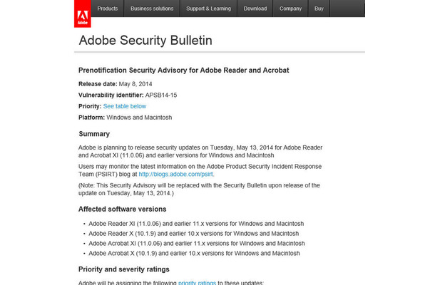Click the Summary section heading

(94, 134)
